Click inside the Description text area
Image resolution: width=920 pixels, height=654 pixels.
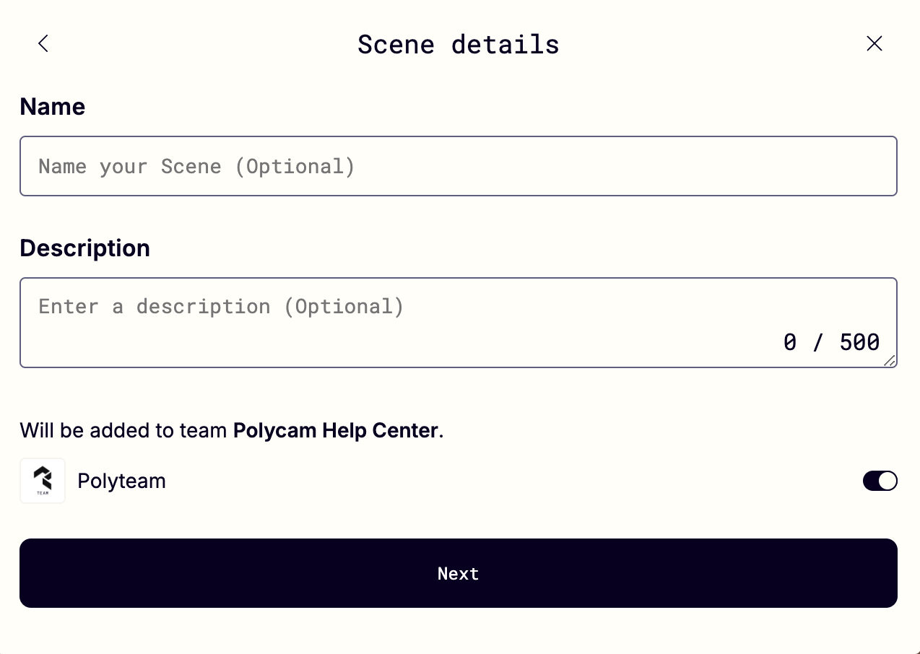pyautogui.click(x=459, y=323)
